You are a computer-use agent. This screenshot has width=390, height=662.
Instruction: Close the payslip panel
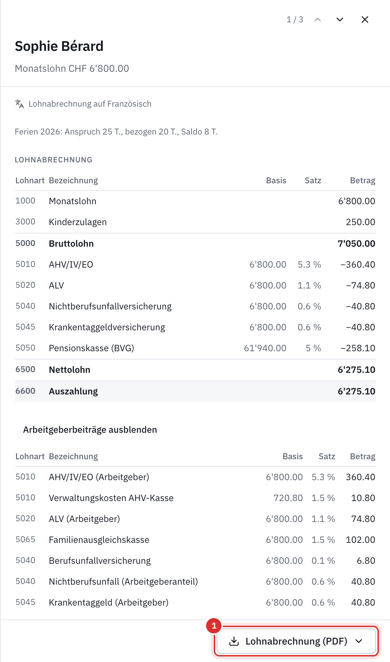[365, 20]
